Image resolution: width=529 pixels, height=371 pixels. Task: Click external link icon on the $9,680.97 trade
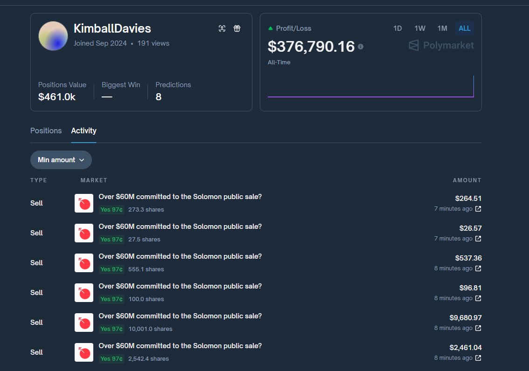click(477, 328)
